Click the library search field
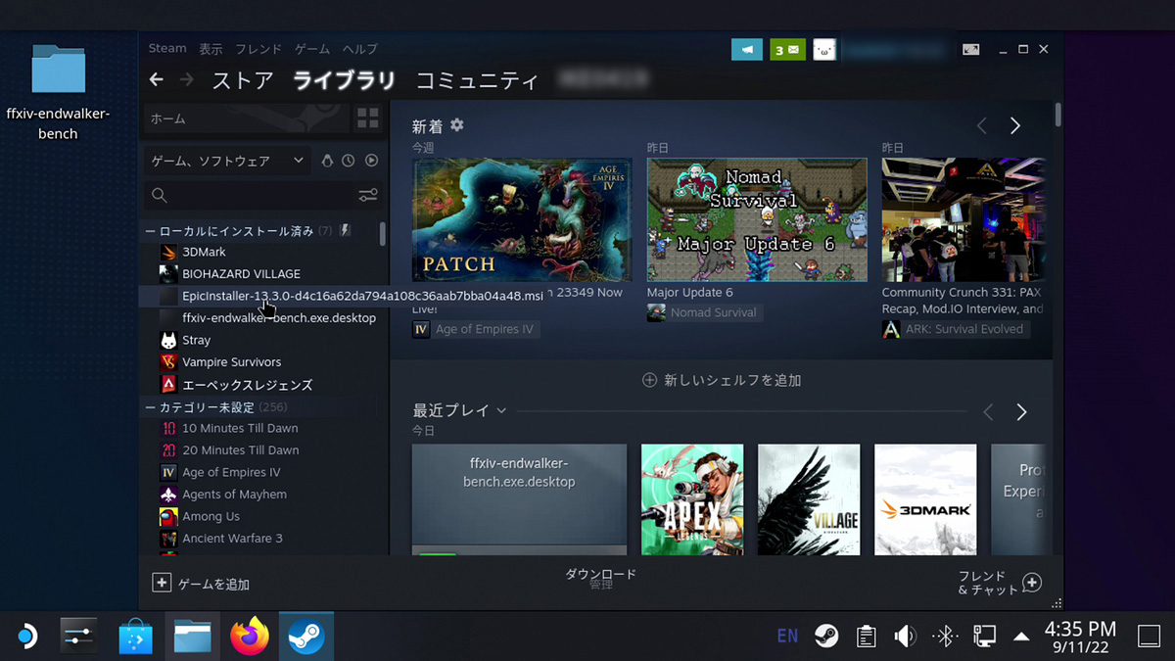The width and height of the screenshot is (1175, 661). tap(250, 195)
